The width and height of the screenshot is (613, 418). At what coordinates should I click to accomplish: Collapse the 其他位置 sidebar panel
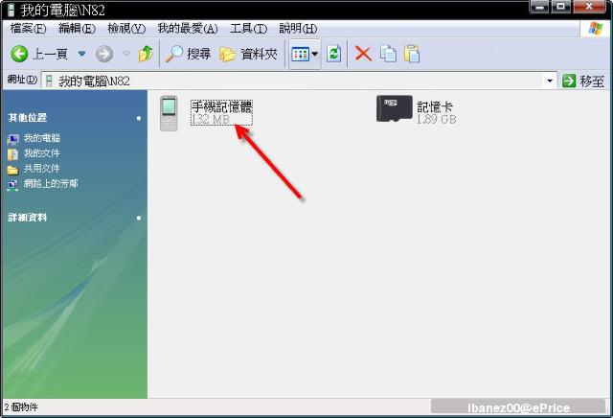139,118
